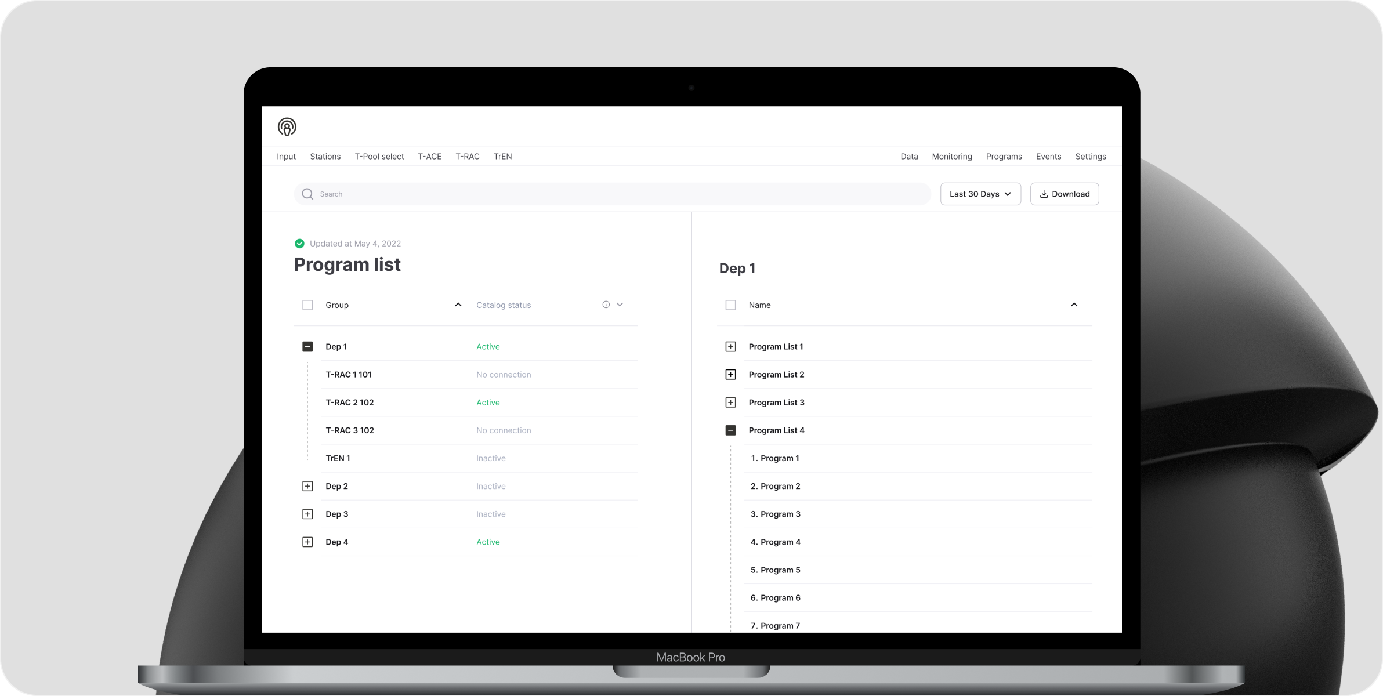The height and width of the screenshot is (696, 1383).
Task: Click the magnifier icon in search bar
Action: point(307,194)
